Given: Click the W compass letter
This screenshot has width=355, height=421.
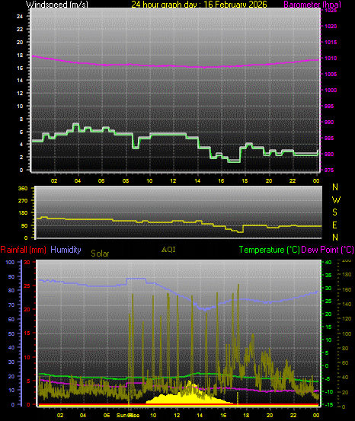Looking at the screenshot, I should pos(336,199).
